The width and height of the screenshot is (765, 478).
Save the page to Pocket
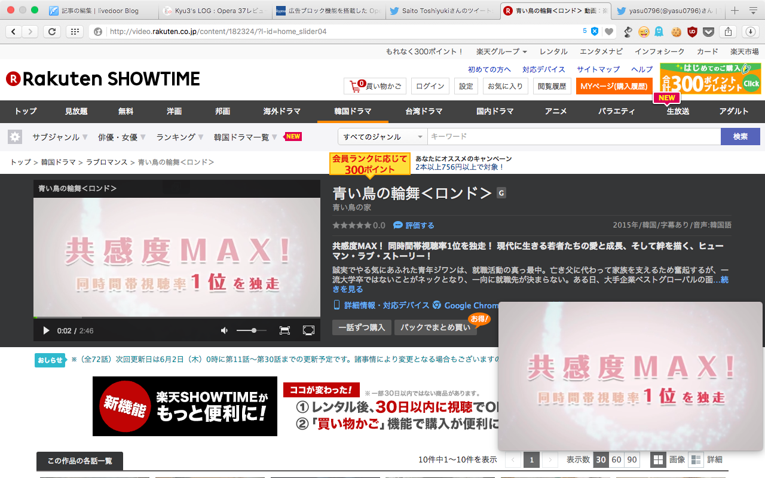(x=708, y=32)
